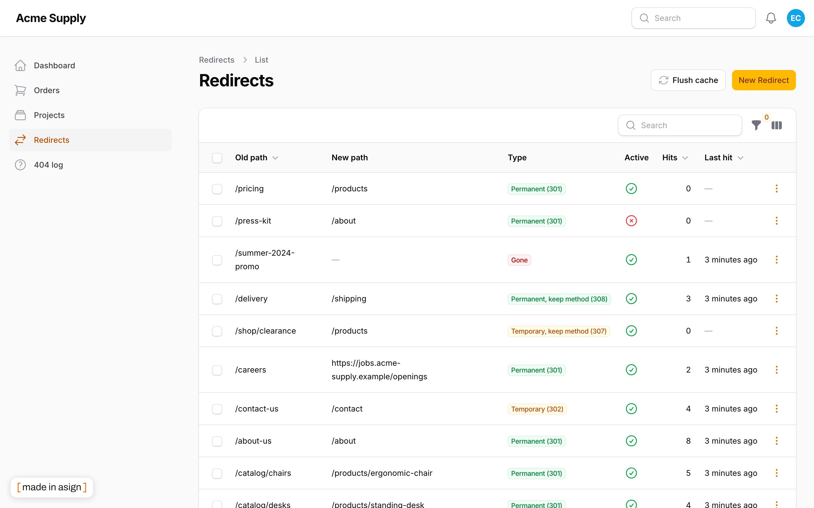This screenshot has height=508, width=814.
Task: Click the active check icon for /pricing
Action: click(631, 189)
